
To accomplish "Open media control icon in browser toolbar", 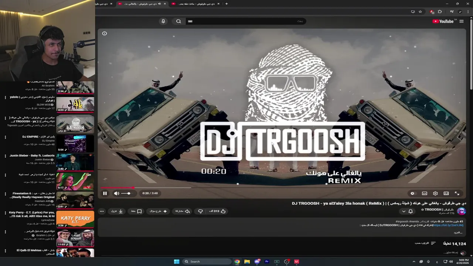I will point(452,12).
